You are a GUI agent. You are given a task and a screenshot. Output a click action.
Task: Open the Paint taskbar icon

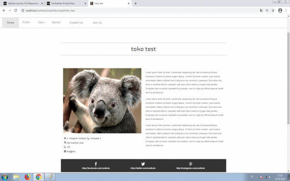[x=50, y=177]
